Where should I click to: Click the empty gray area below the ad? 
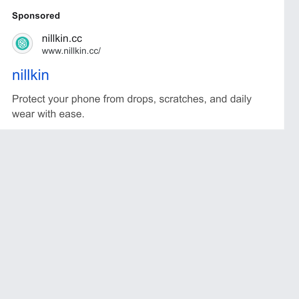142,213
